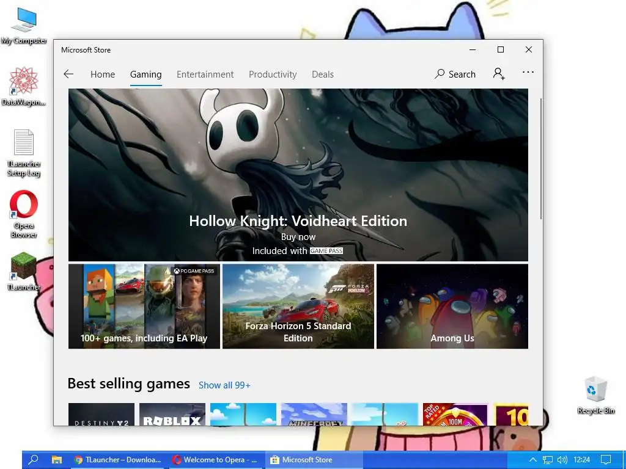Switch to the Home tab
The width and height of the screenshot is (626, 469).
point(103,75)
